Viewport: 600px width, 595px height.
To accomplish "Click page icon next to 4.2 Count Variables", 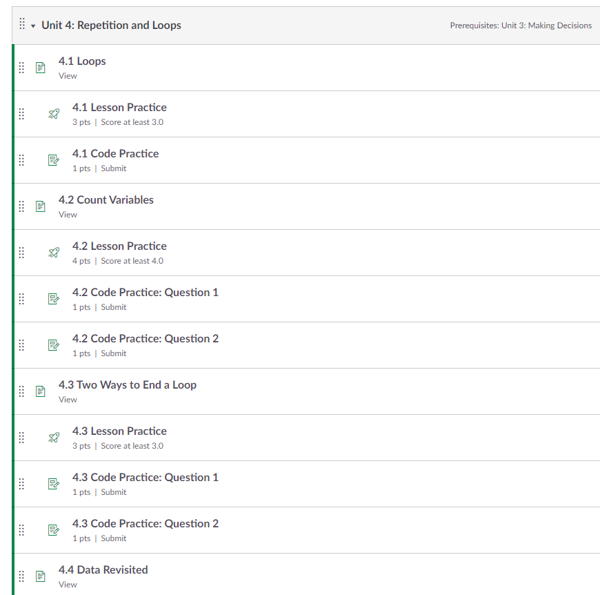I will [x=41, y=206].
